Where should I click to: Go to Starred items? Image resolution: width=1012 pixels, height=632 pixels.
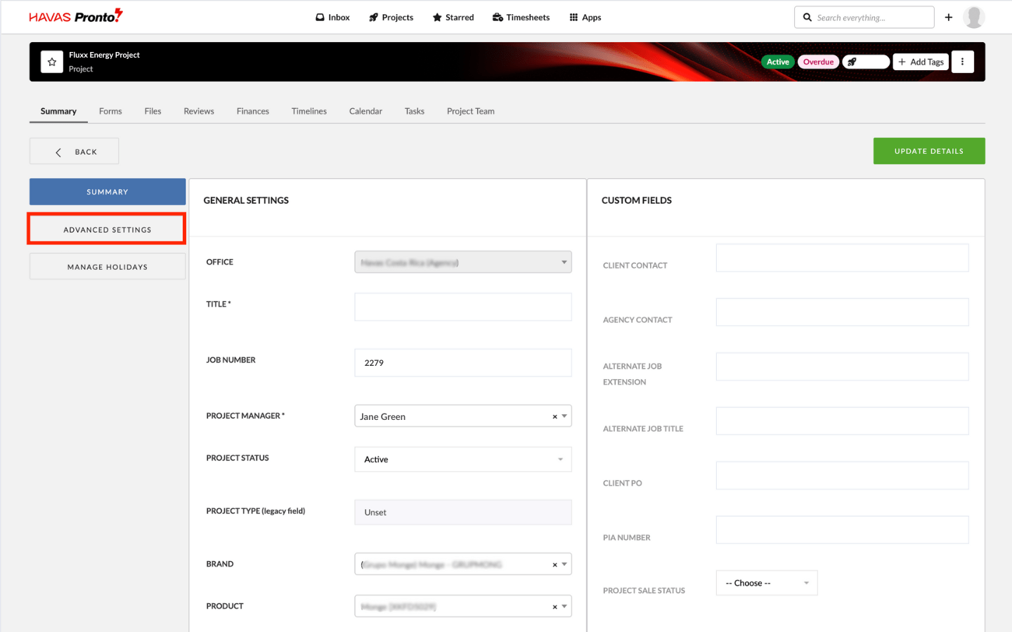453,18
